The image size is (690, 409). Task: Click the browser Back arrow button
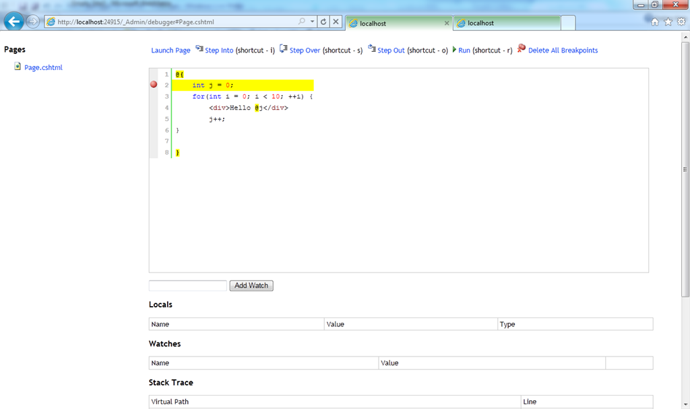[13, 21]
